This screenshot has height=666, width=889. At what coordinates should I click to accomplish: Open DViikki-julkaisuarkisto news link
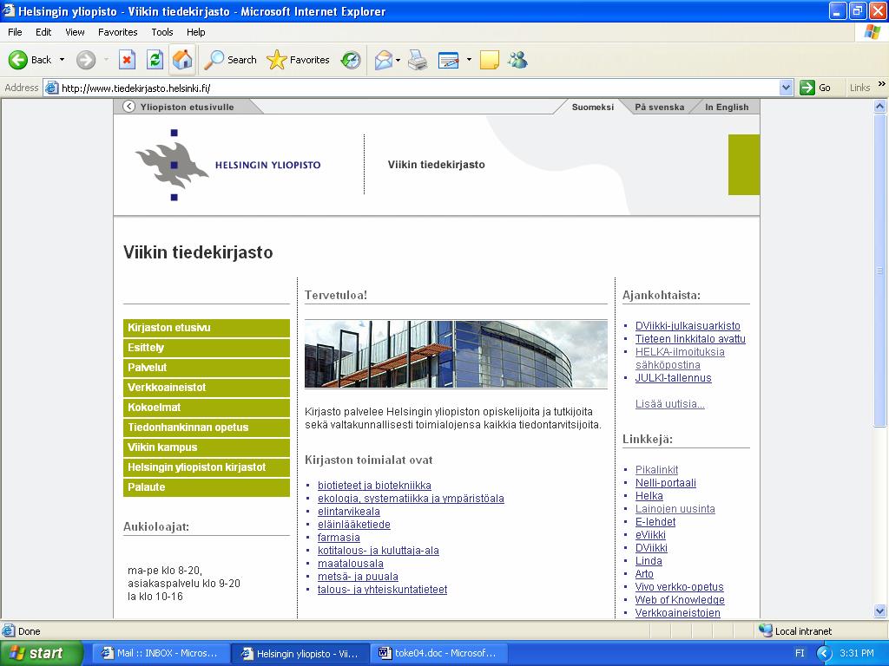688,326
